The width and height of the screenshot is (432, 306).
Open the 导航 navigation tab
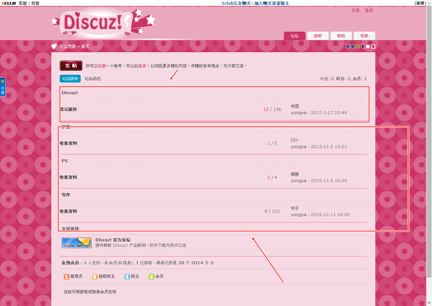tap(364, 36)
